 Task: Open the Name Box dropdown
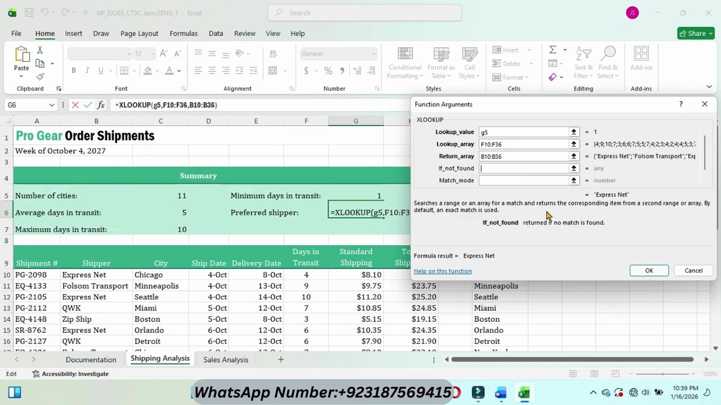click(x=51, y=105)
